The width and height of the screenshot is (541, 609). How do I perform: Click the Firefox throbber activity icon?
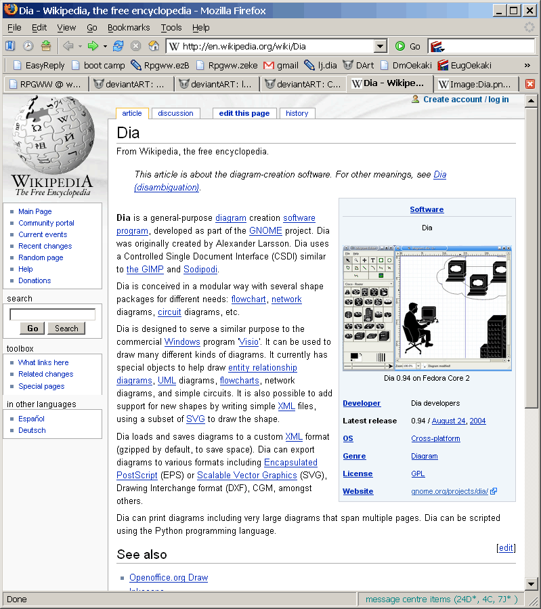529,27
